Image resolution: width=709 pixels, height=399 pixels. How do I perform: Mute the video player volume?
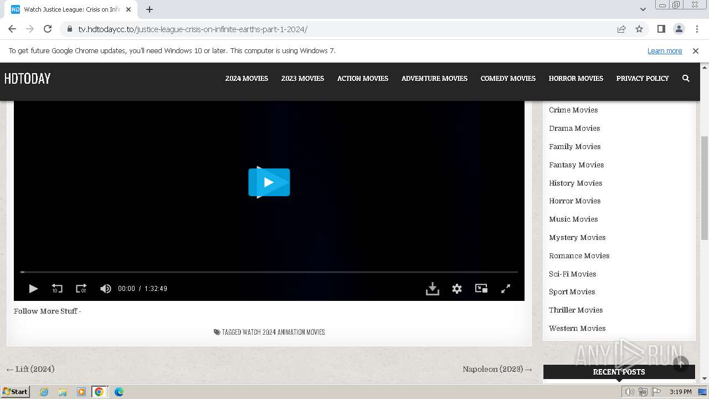tap(105, 289)
